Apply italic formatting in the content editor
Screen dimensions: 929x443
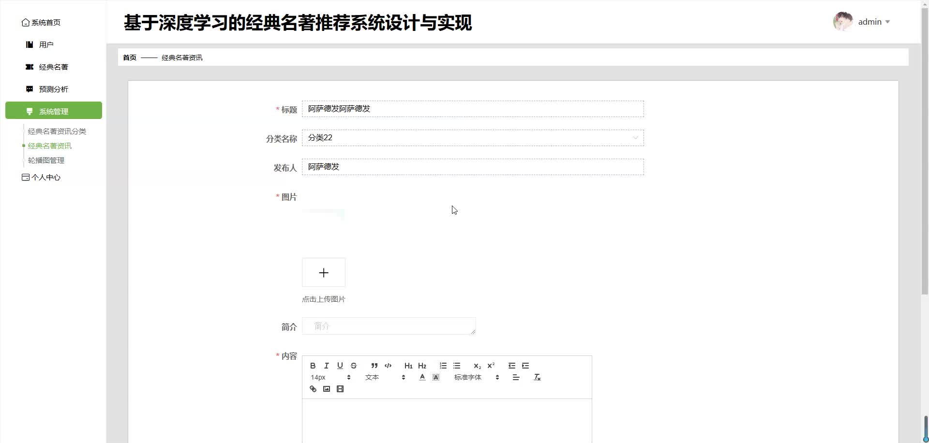pos(327,365)
